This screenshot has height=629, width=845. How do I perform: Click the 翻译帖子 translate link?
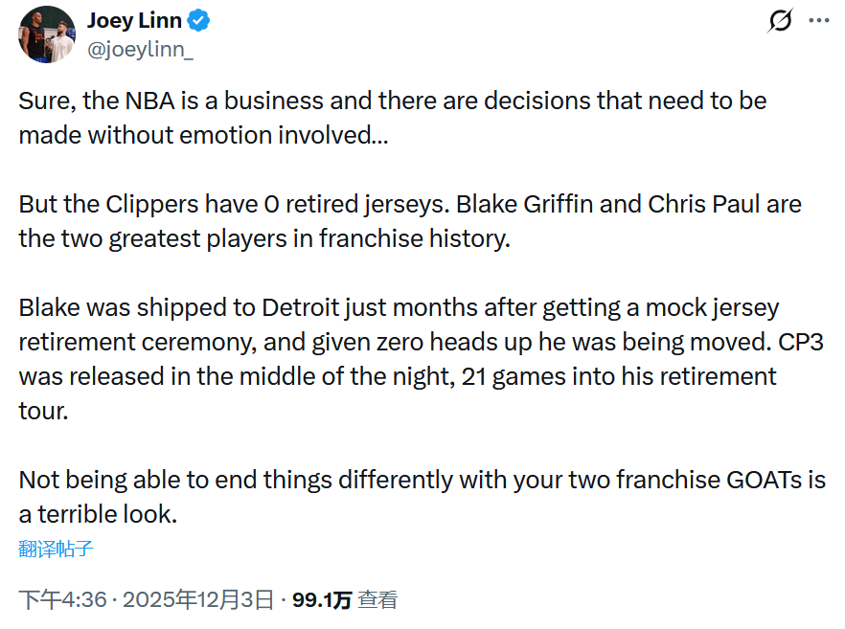[x=56, y=549]
